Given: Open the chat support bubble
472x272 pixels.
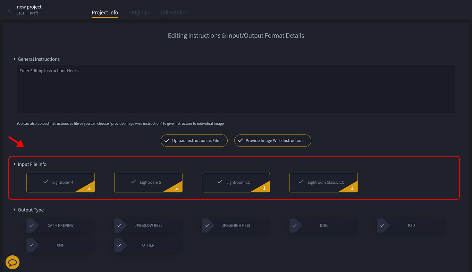Looking at the screenshot, I should tap(12, 262).
